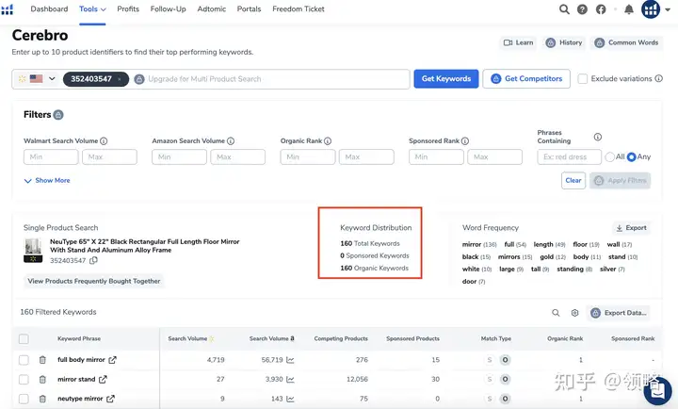This screenshot has width=678, height=409.
Task: Tick checkbox for 'mirror stand' row
Action: (24, 379)
